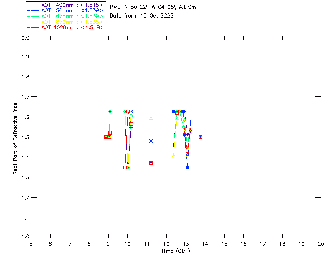This screenshot has height=264, width=330.
Task: Click the x-axis tick label 12
Action: pyautogui.click(x=166, y=244)
